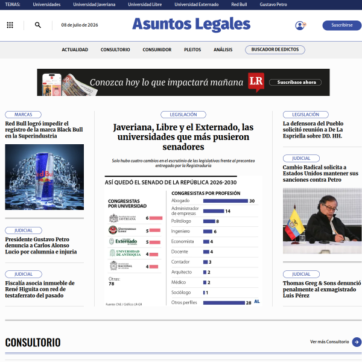
Task: Select the Universidad Libre topic
Action: point(145,4)
